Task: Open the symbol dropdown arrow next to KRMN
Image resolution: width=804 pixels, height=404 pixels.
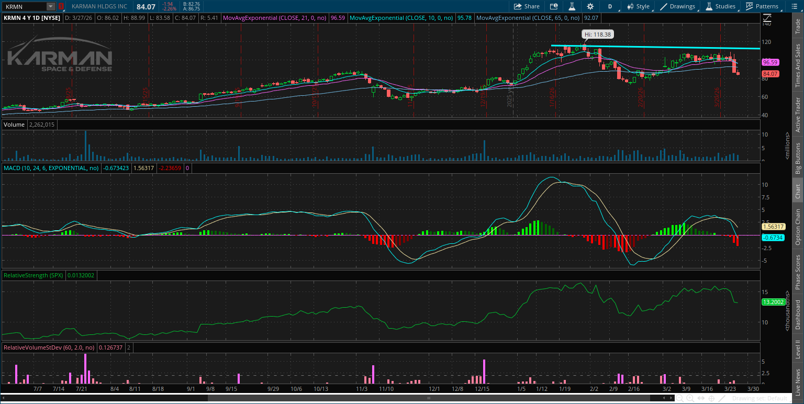Action: tap(51, 6)
